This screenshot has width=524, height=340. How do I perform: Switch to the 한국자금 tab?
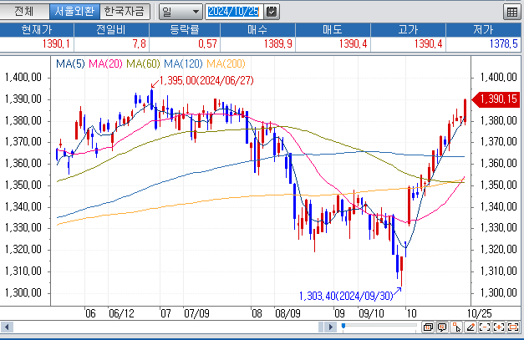click(x=125, y=12)
